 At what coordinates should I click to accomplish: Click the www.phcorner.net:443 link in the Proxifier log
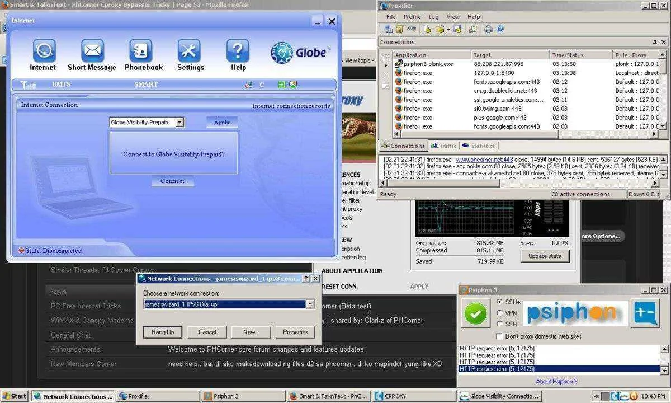[484, 160]
